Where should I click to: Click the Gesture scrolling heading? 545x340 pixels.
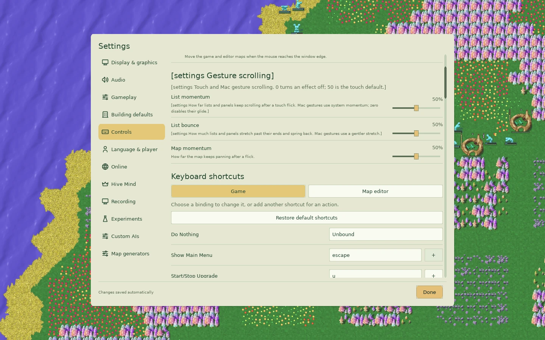pyautogui.click(x=222, y=76)
